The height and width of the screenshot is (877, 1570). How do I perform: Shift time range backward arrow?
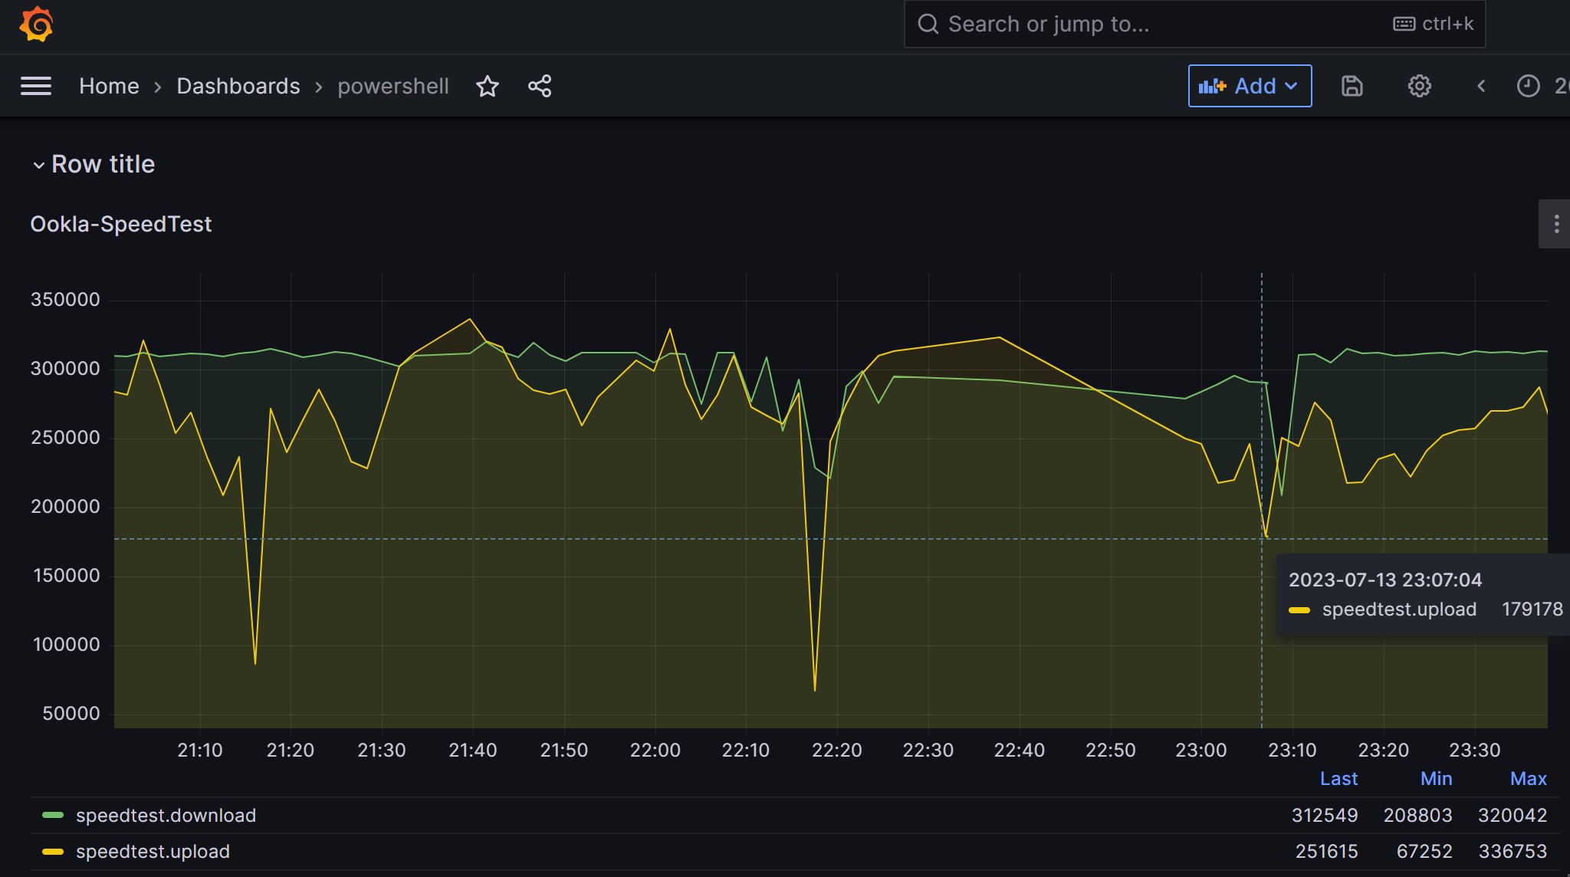[x=1481, y=86]
